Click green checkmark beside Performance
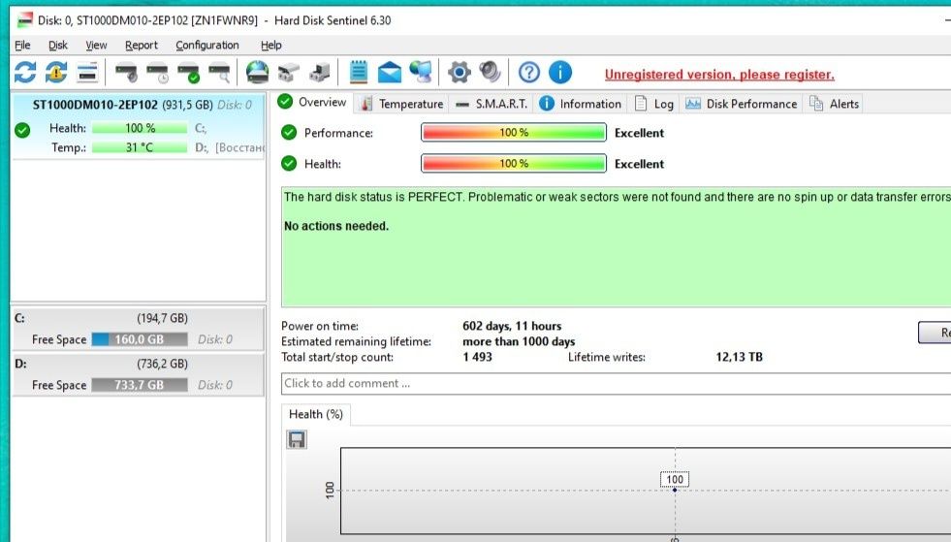 click(x=289, y=132)
